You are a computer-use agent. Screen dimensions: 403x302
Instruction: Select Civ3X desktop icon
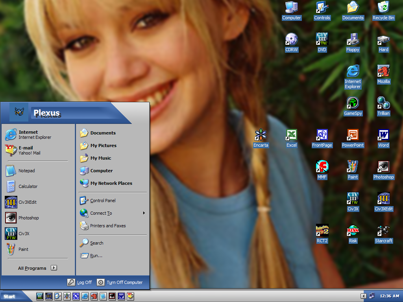point(353,202)
